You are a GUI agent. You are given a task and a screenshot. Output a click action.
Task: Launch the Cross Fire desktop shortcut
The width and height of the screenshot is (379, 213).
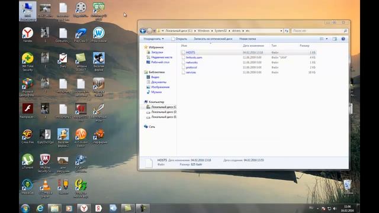tap(28, 136)
